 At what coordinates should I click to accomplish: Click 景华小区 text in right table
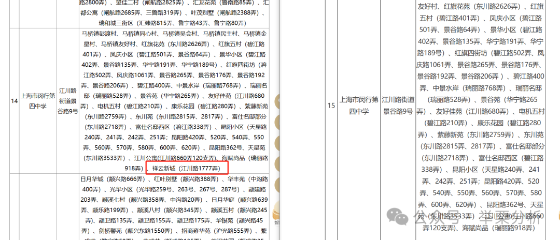503,29
